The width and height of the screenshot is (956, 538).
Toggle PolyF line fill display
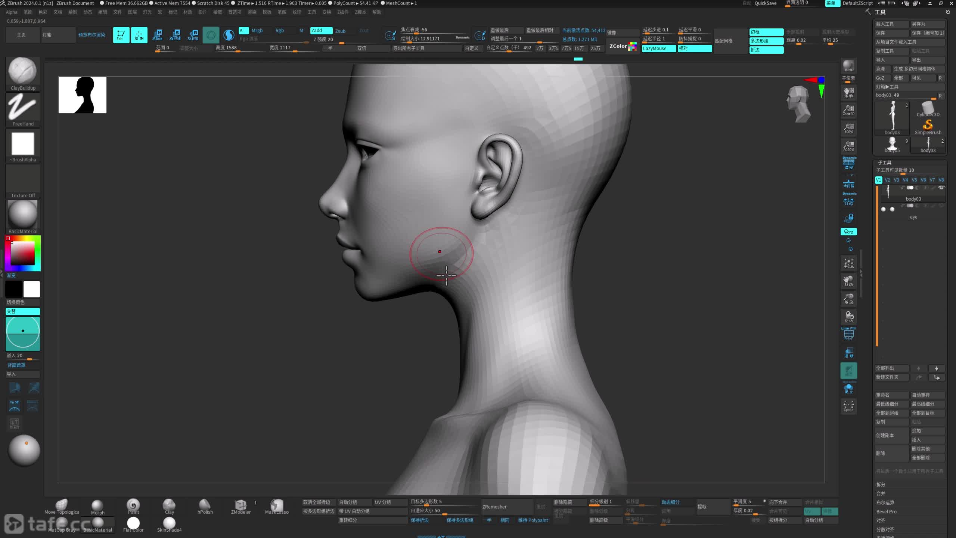[848, 334]
